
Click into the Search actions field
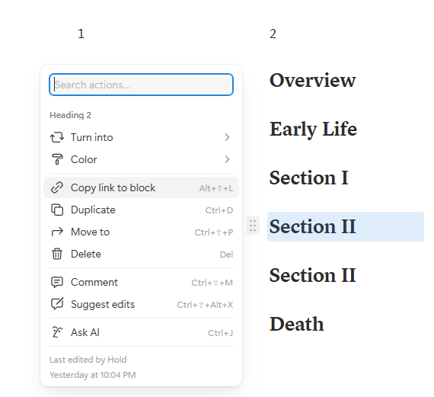[x=141, y=85]
